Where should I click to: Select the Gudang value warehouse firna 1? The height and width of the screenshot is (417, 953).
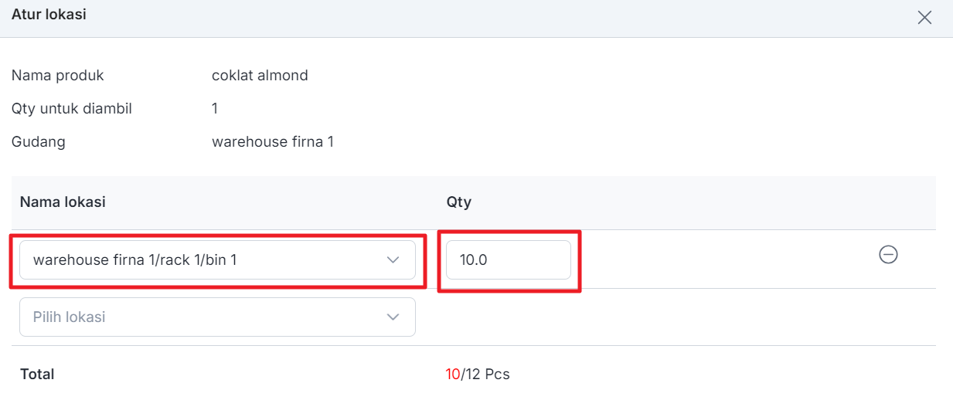(273, 141)
